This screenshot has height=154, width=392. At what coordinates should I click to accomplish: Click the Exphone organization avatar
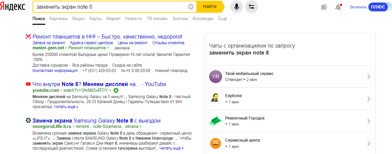[x=215, y=98]
